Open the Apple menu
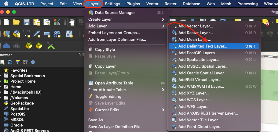Screen dimensions: 278x132 [6, 4]
